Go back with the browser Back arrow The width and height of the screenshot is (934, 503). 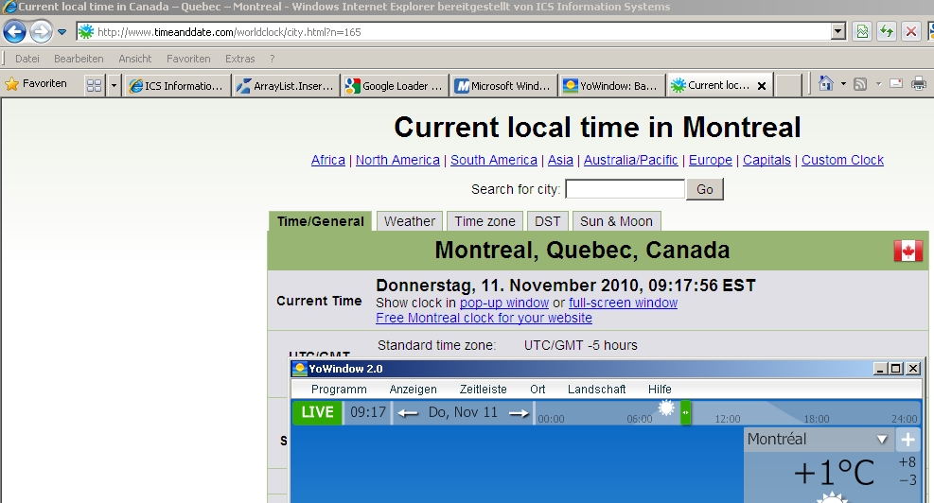[x=14, y=31]
